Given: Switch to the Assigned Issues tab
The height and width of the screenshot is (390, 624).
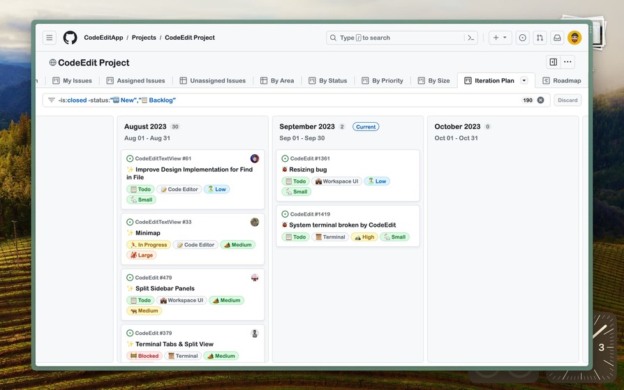Looking at the screenshot, I should tap(135, 80).
